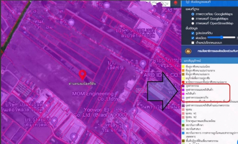Viewport: 238px width, 144px height.
Task: Select the GoogleMaps map base map option
Action: 193,19
